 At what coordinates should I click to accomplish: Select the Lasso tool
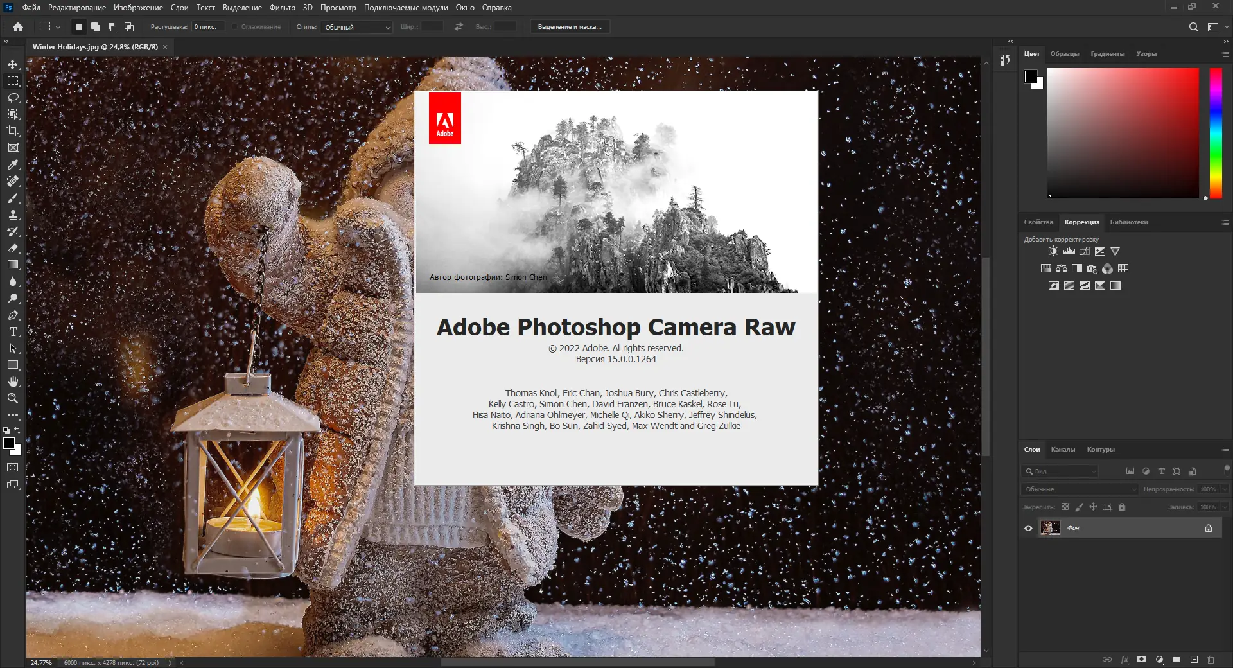tap(13, 98)
